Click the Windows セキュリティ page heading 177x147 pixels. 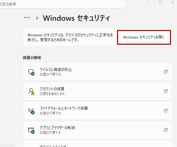[76, 18]
